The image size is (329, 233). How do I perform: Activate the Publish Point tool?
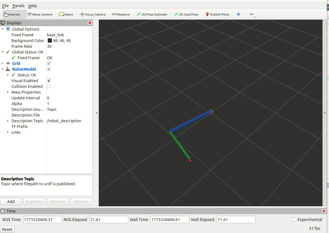[217, 14]
